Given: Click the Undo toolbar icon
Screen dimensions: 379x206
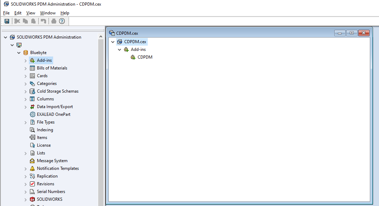Looking at the screenshot, I should [43, 21].
